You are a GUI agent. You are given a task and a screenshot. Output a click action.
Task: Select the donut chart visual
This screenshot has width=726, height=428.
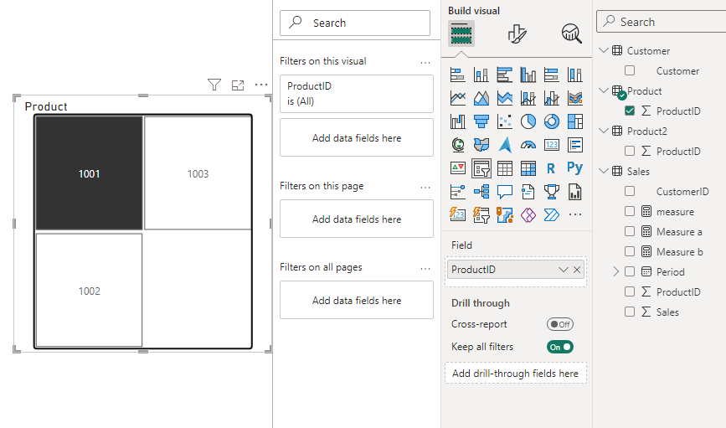[x=552, y=121]
